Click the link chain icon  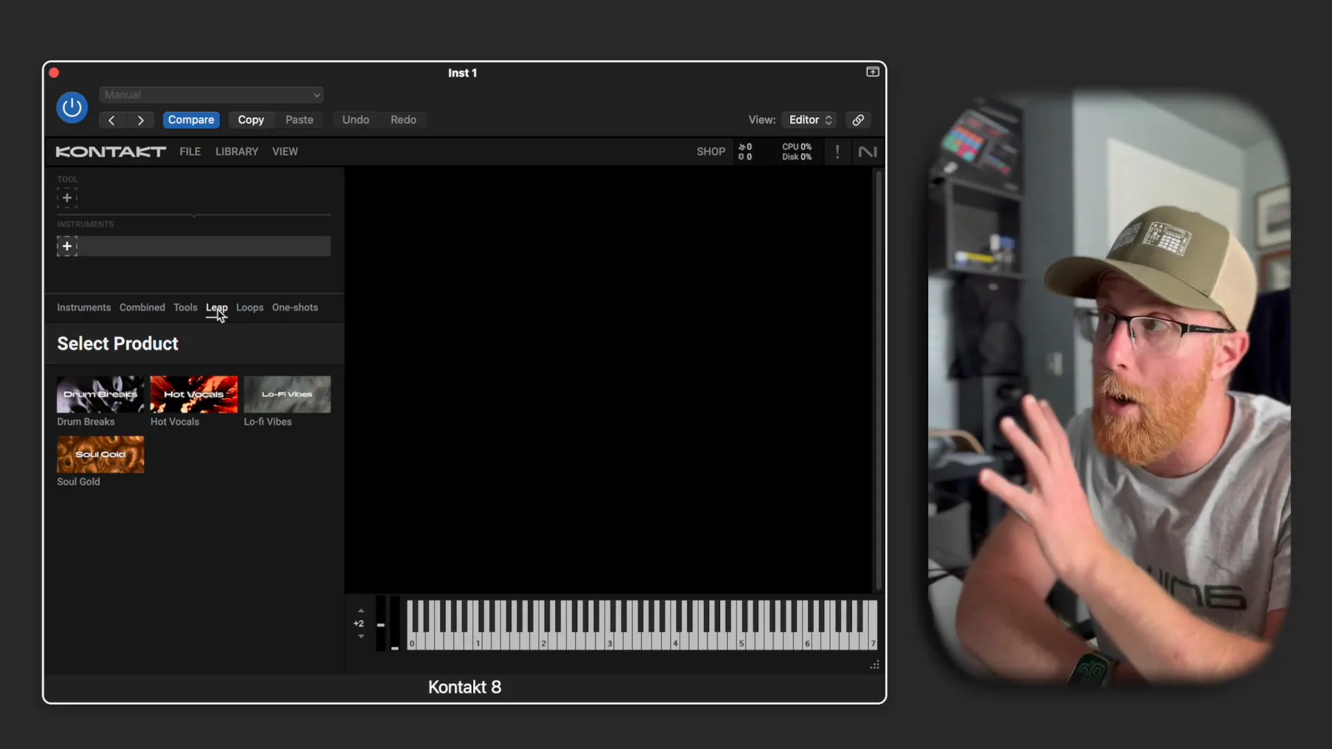click(858, 120)
